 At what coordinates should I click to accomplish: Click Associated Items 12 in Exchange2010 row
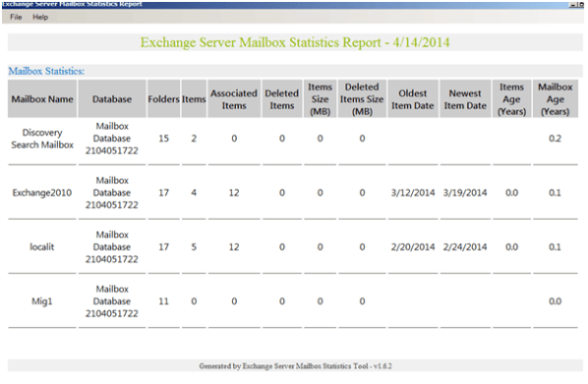pyautogui.click(x=234, y=193)
